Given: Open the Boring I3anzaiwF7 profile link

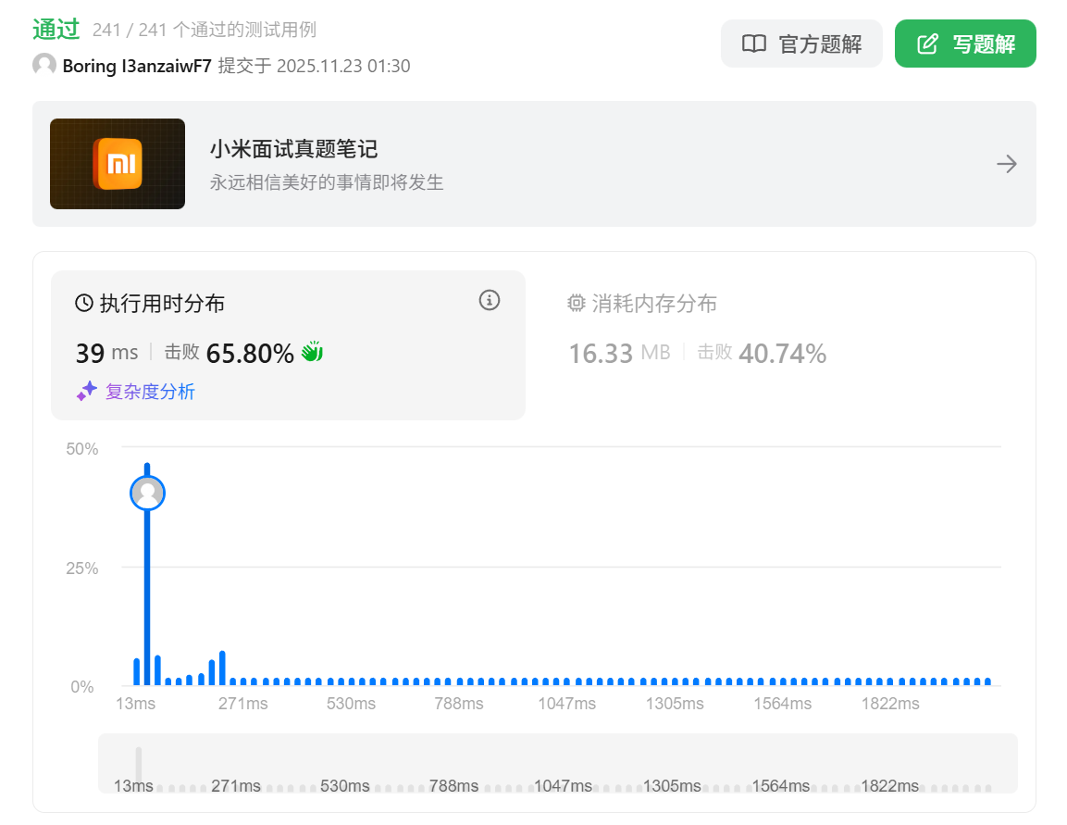Looking at the screenshot, I should [x=137, y=66].
